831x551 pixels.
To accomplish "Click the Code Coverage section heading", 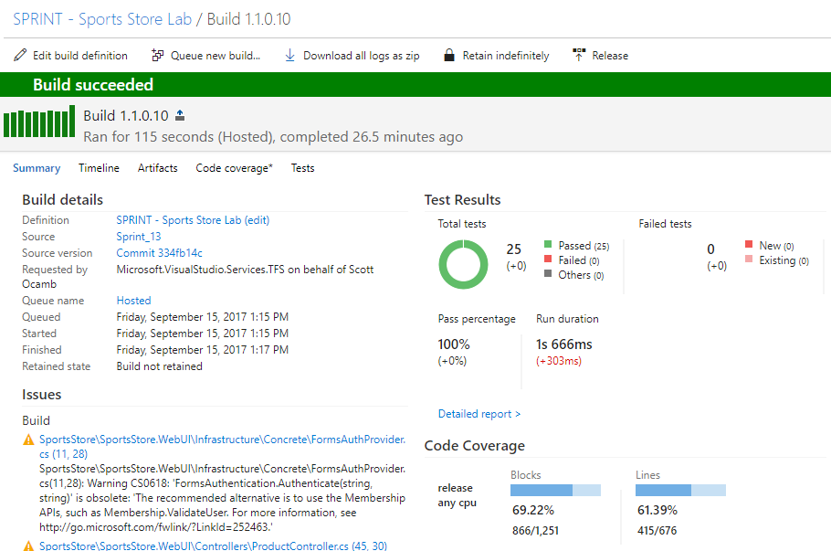I will click(474, 446).
